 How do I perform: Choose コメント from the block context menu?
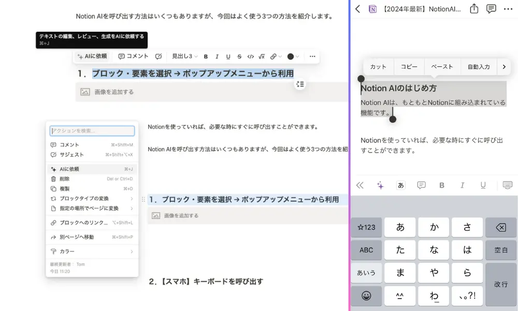pyautogui.click(x=92, y=145)
